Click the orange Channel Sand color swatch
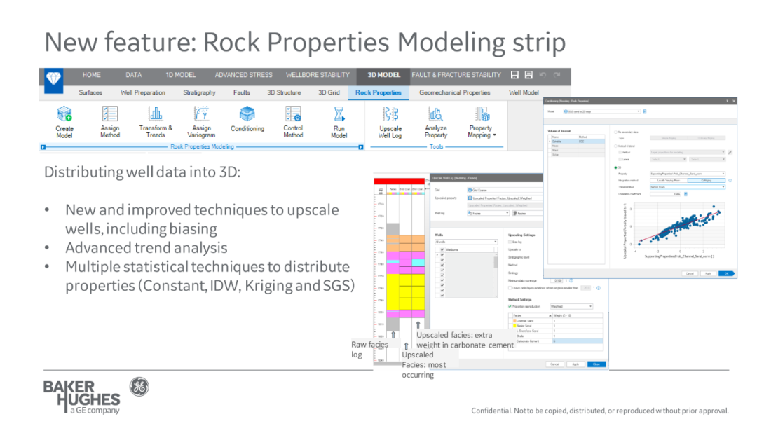 pos(514,320)
